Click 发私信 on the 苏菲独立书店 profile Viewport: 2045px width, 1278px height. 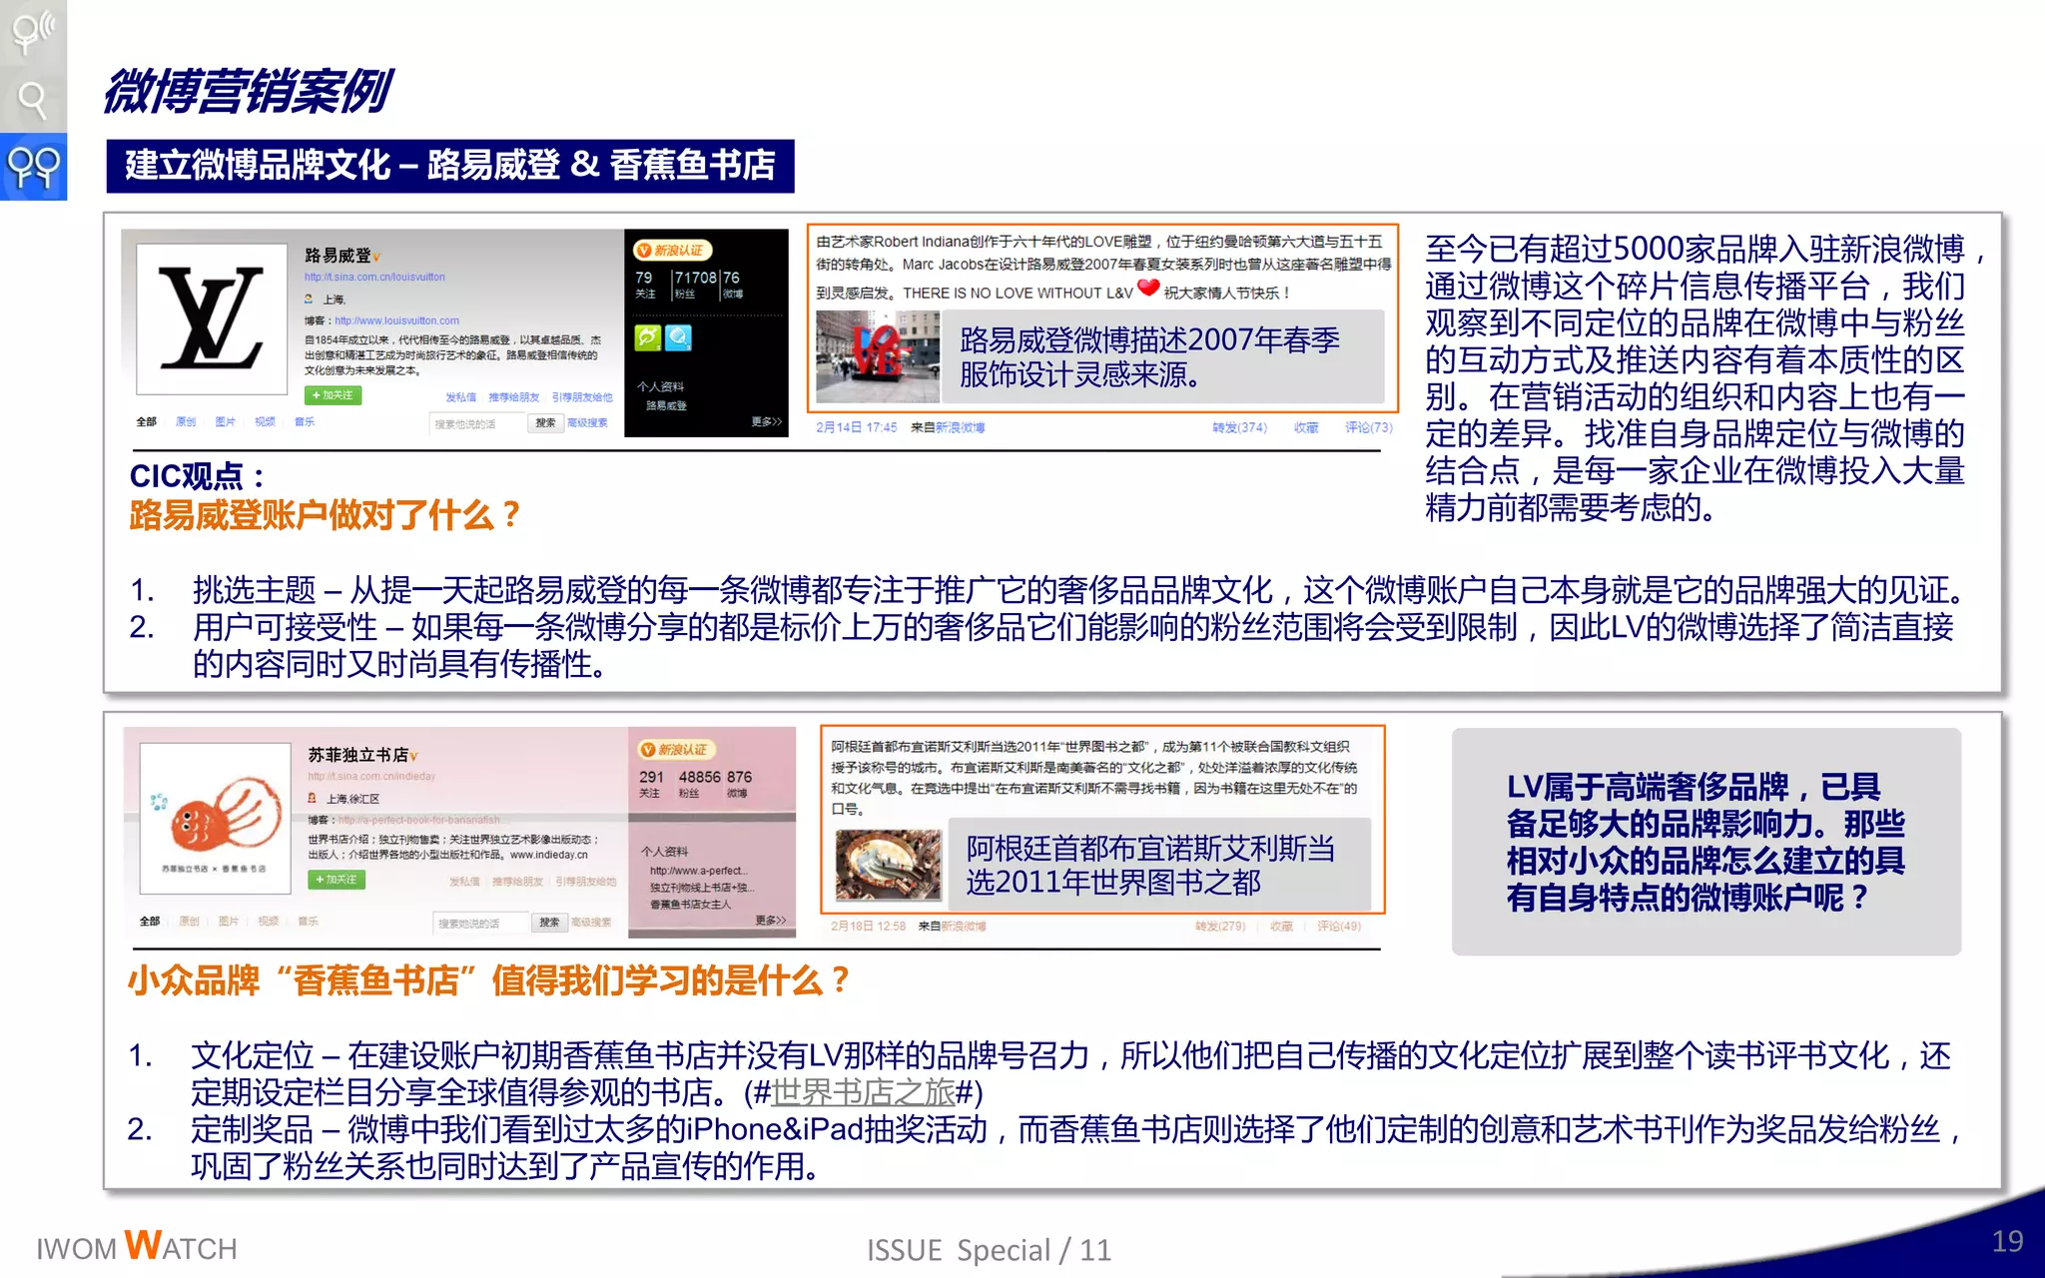pos(464,882)
